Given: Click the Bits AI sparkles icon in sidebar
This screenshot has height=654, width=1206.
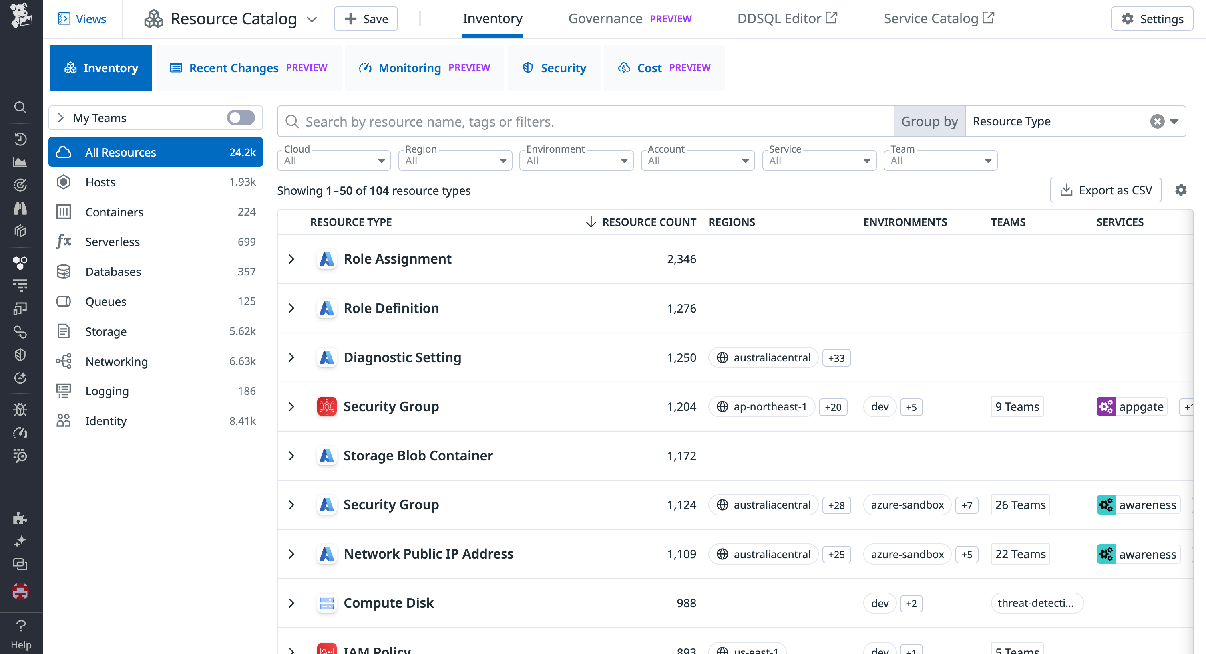Looking at the screenshot, I should pos(20,541).
